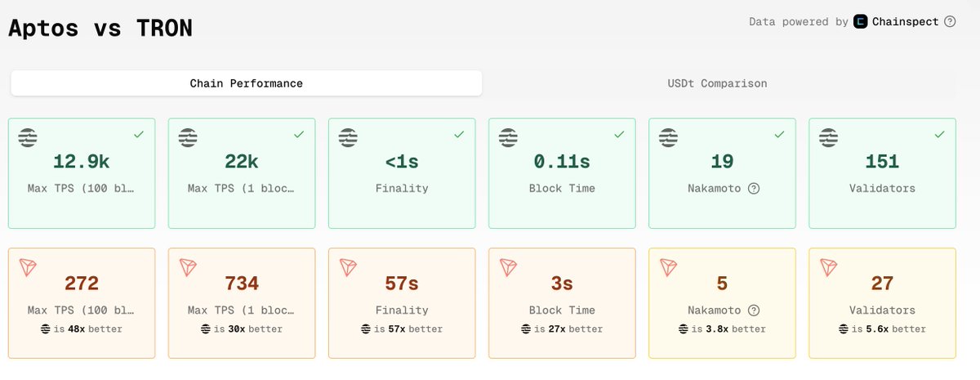
Task: Click the small Aptos icon beside 30x better
Action: 206,329
